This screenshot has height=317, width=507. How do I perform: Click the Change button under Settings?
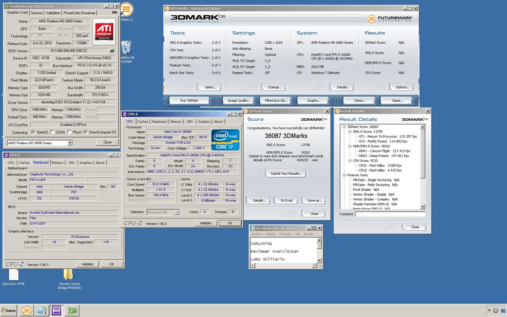pyautogui.click(x=274, y=87)
